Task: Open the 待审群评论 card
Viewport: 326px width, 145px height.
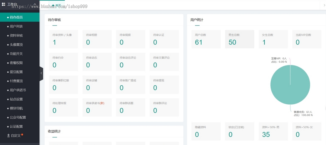Action: pyautogui.click(x=164, y=107)
